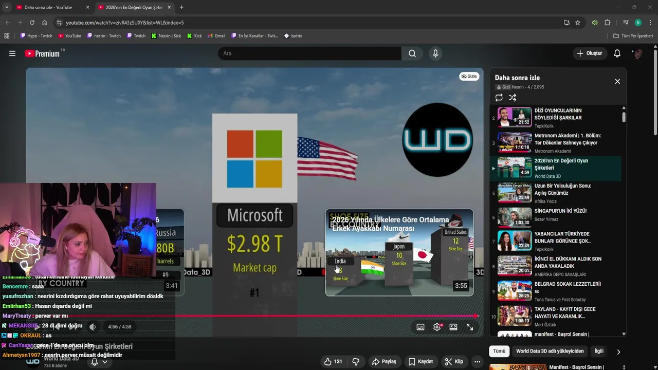
Task: Click the Paylaş share button
Action: (384, 361)
